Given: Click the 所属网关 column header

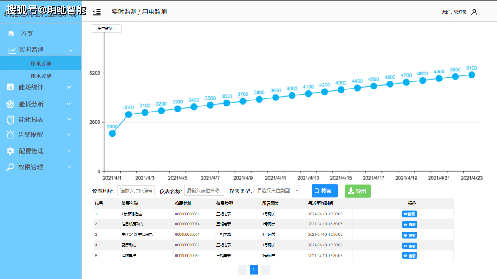Looking at the screenshot, I should coord(270,204).
